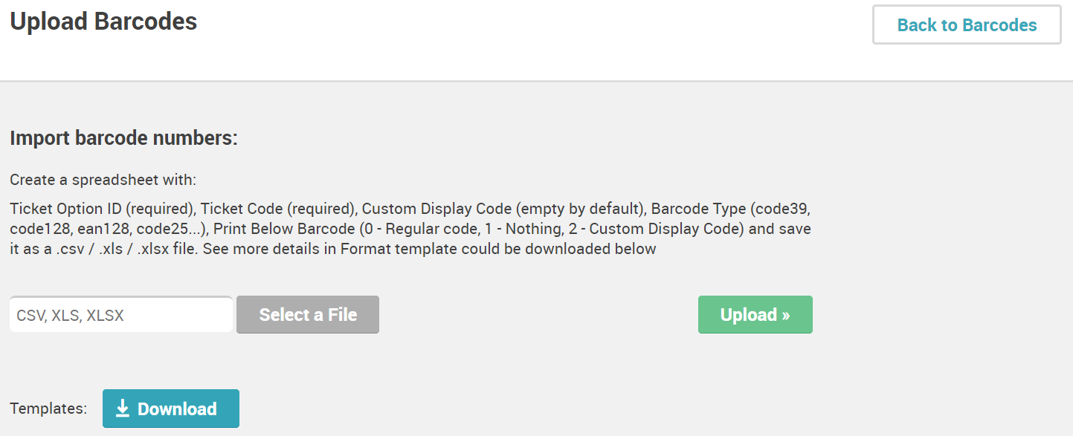Focus the CSV, XLS, XLSX file field
Image resolution: width=1073 pixels, height=436 pixels.
click(x=121, y=315)
